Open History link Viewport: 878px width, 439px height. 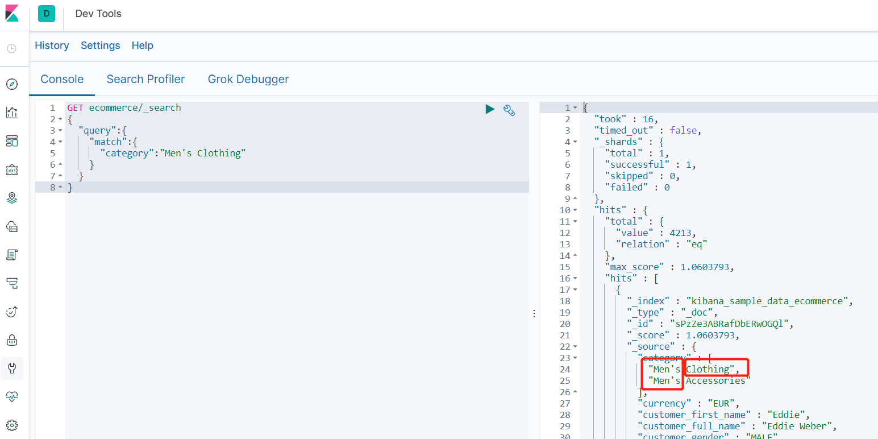pyautogui.click(x=52, y=45)
